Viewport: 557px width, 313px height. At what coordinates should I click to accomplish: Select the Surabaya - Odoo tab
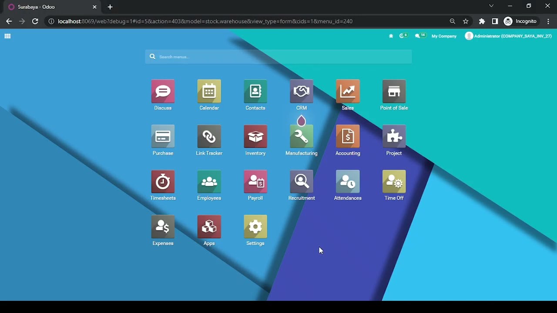[x=53, y=7]
